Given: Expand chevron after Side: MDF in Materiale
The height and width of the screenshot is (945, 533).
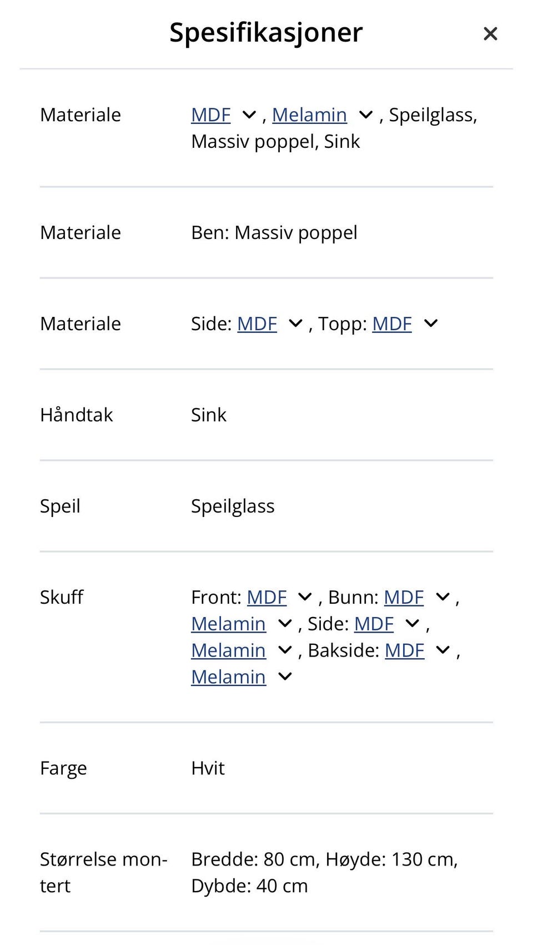Looking at the screenshot, I should [295, 324].
